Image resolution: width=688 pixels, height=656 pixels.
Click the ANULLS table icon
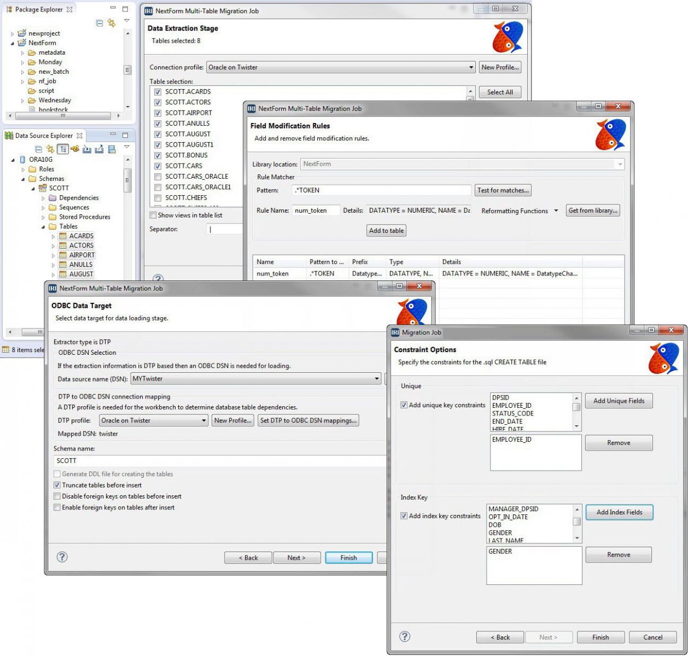pyautogui.click(x=63, y=265)
